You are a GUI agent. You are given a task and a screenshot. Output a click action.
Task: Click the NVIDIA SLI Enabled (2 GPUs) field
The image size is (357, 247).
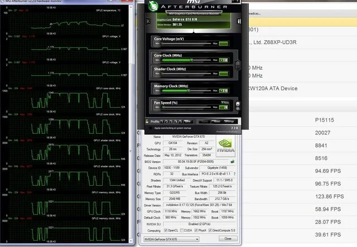click(200, 224)
